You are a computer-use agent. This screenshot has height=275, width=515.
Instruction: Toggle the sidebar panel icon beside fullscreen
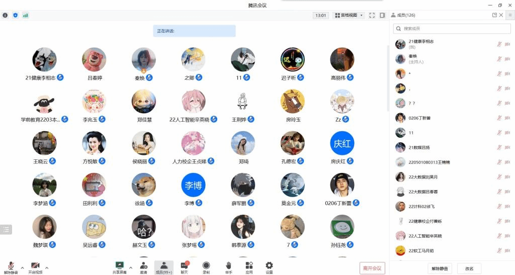382,16
